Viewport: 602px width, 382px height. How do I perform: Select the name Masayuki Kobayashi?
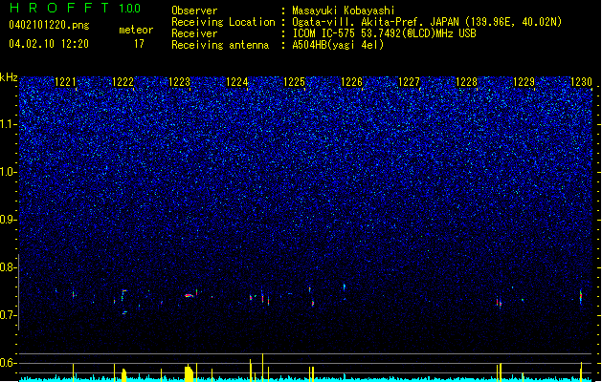[344, 11]
